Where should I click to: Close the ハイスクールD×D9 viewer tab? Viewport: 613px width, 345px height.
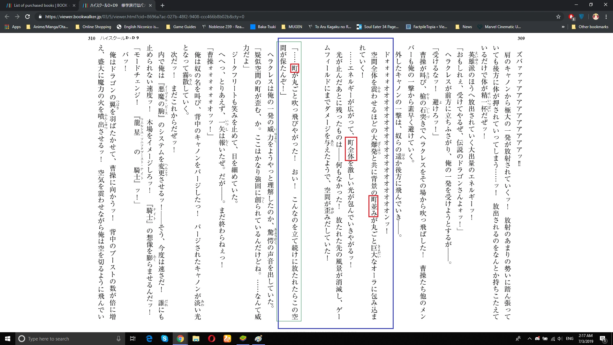coord(150,5)
